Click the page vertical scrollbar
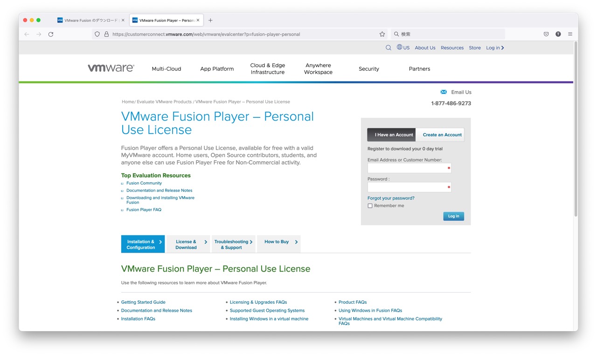Screen dimensions: 597x356 576,129
